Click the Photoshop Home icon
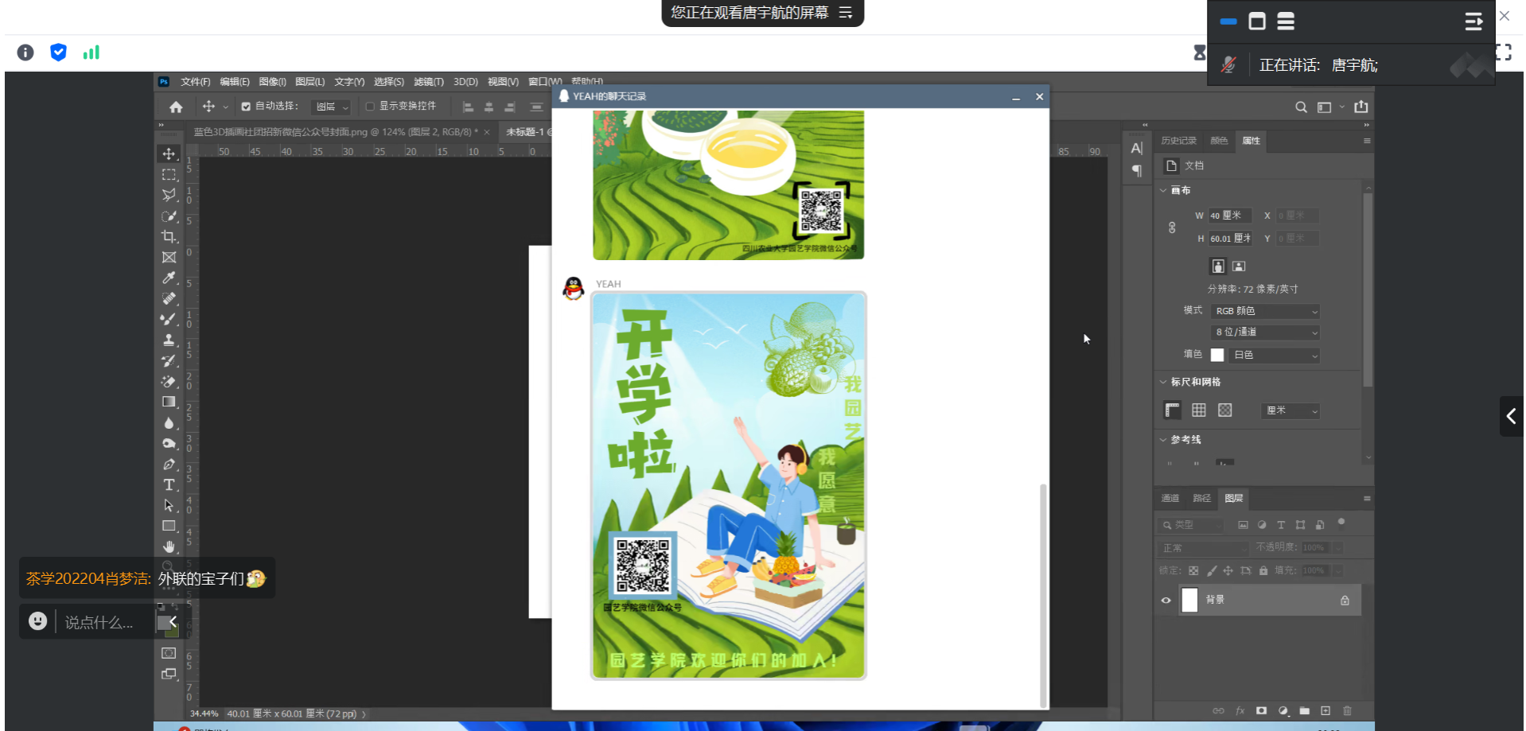1526x731 pixels. [x=176, y=107]
